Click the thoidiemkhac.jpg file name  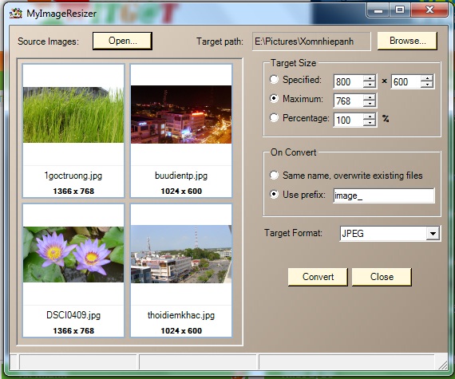(181, 315)
